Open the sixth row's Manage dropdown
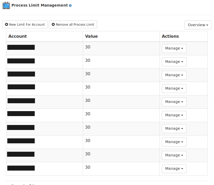Screen dimensions: 214x185 point(174,115)
